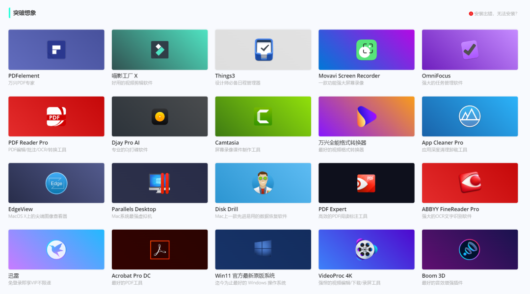The image size is (530, 294).
Task: Open the Things3 checkmark icon
Action: (x=264, y=50)
